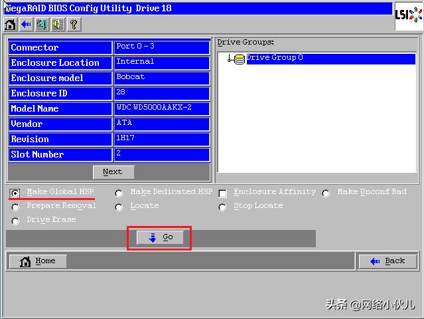
Task: Click the Home button at the bottom
Action: click(38, 261)
